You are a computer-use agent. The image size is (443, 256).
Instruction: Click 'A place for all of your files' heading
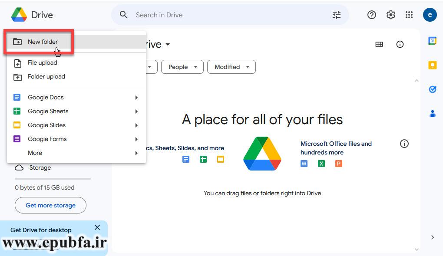(262, 119)
